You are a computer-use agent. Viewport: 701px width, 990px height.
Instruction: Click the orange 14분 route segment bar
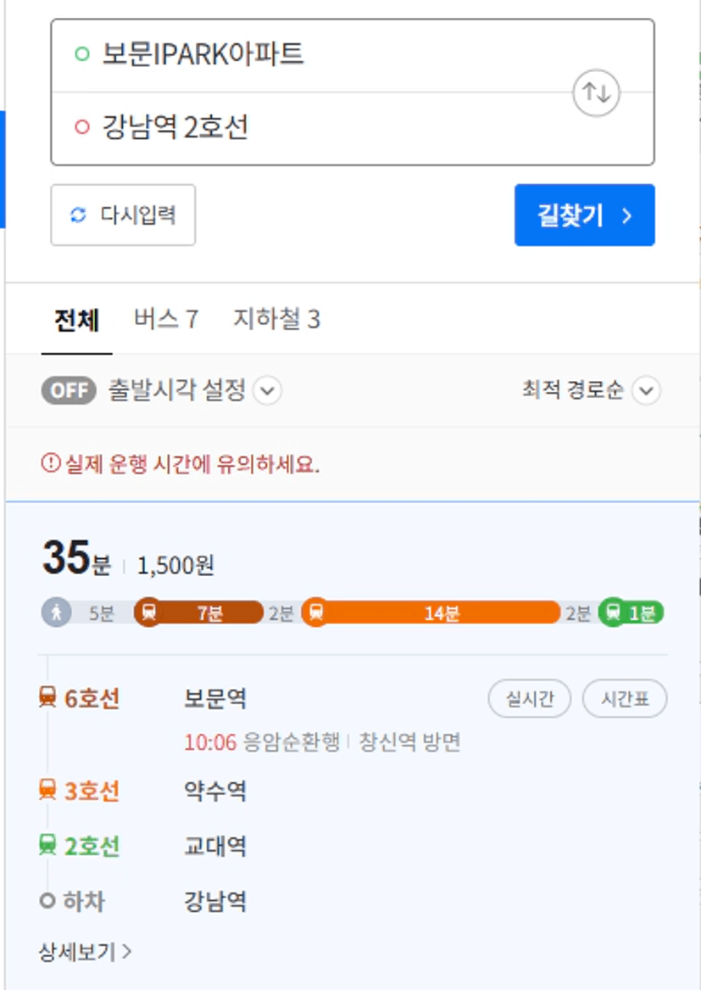click(442, 612)
